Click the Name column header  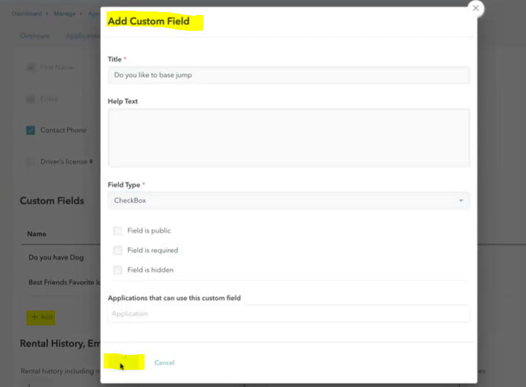coord(37,234)
